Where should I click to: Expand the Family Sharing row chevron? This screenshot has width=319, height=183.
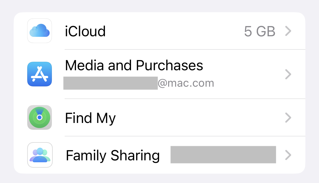click(x=288, y=155)
